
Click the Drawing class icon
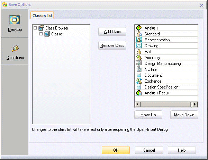tap(139, 45)
